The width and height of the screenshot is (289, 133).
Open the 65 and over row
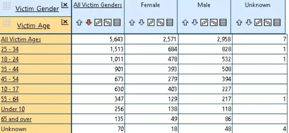click(x=16, y=119)
